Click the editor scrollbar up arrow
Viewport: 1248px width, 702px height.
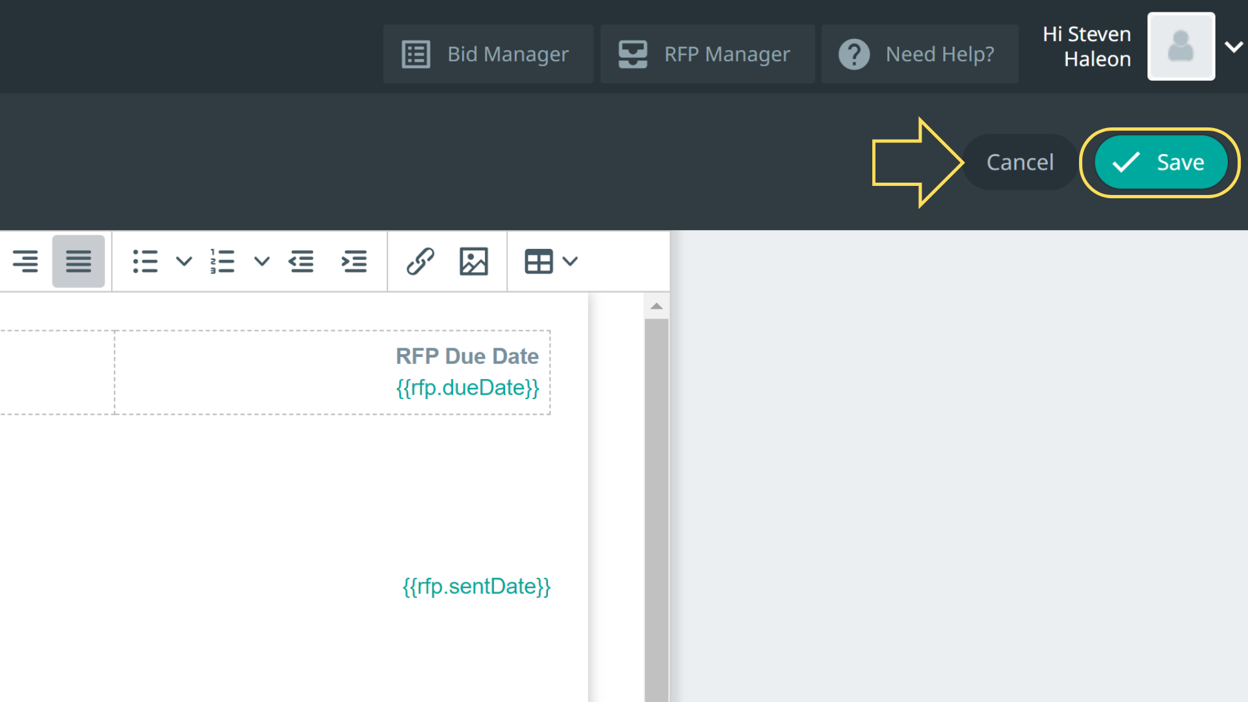656,306
